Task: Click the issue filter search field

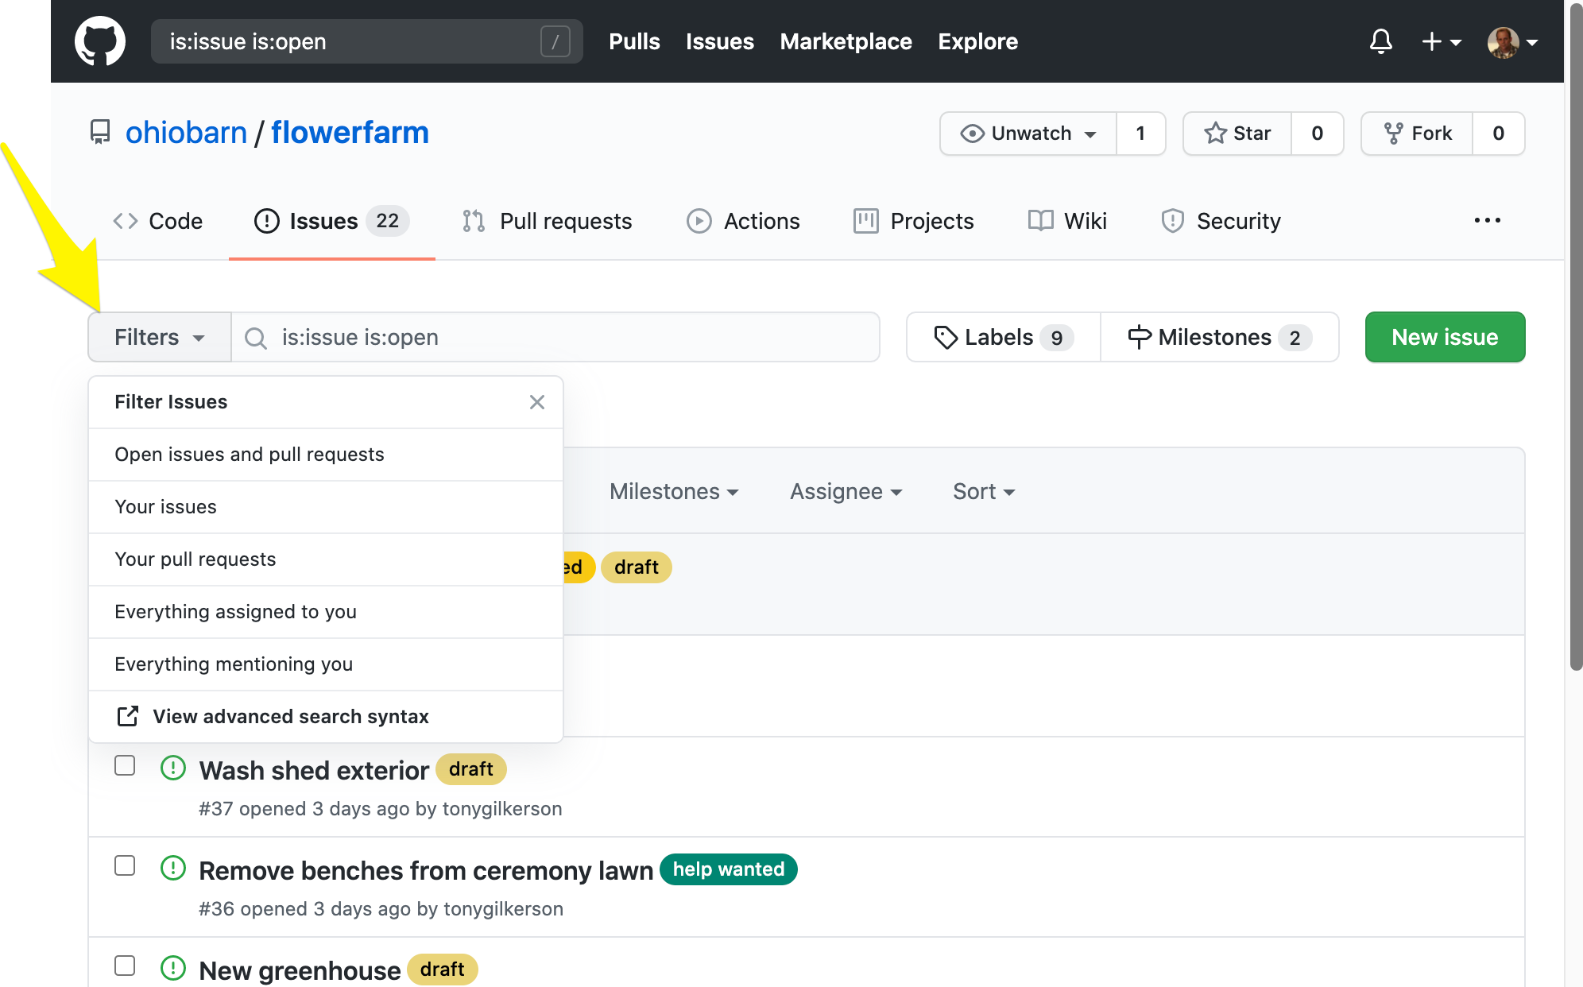Action: (x=555, y=337)
